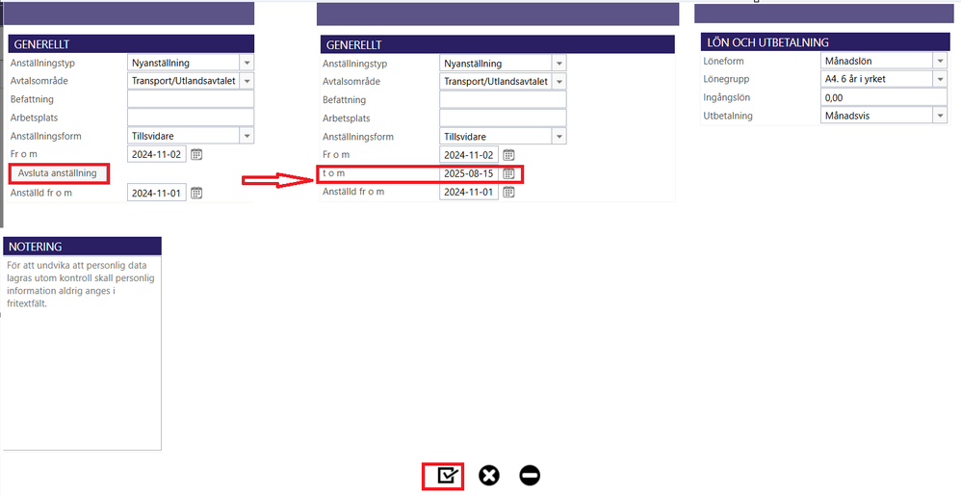Click the Ingångslön label
Viewport: 961px width, 497px height.
(728, 97)
